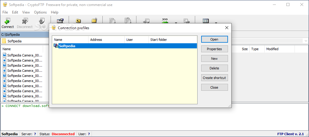This screenshot has height=137, width=309.
Task: Click FTP Client v. 2.1 label
Action: click(x=290, y=134)
